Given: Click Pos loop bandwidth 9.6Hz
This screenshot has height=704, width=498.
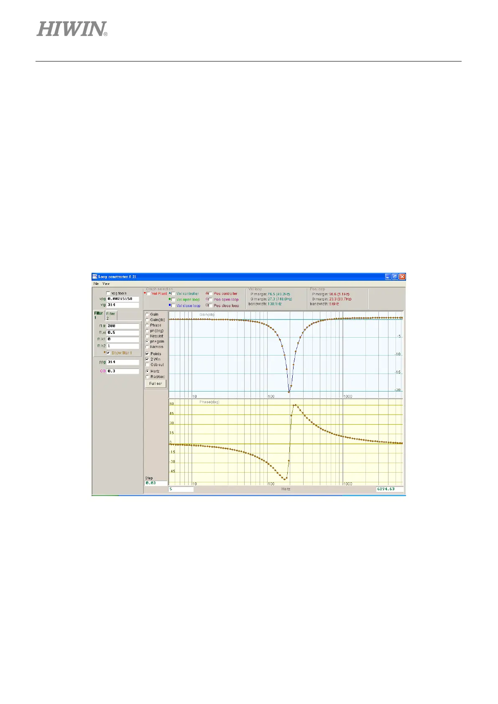Looking at the screenshot, I should point(334,304).
